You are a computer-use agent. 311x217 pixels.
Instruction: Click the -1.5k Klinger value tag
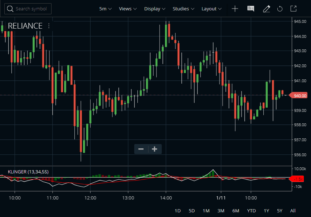[x=297, y=179]
